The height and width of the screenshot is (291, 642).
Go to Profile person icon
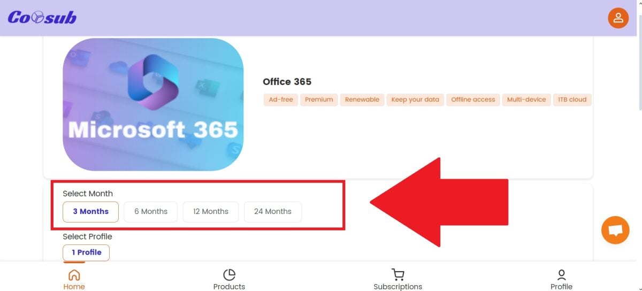[x=561, y=275]
